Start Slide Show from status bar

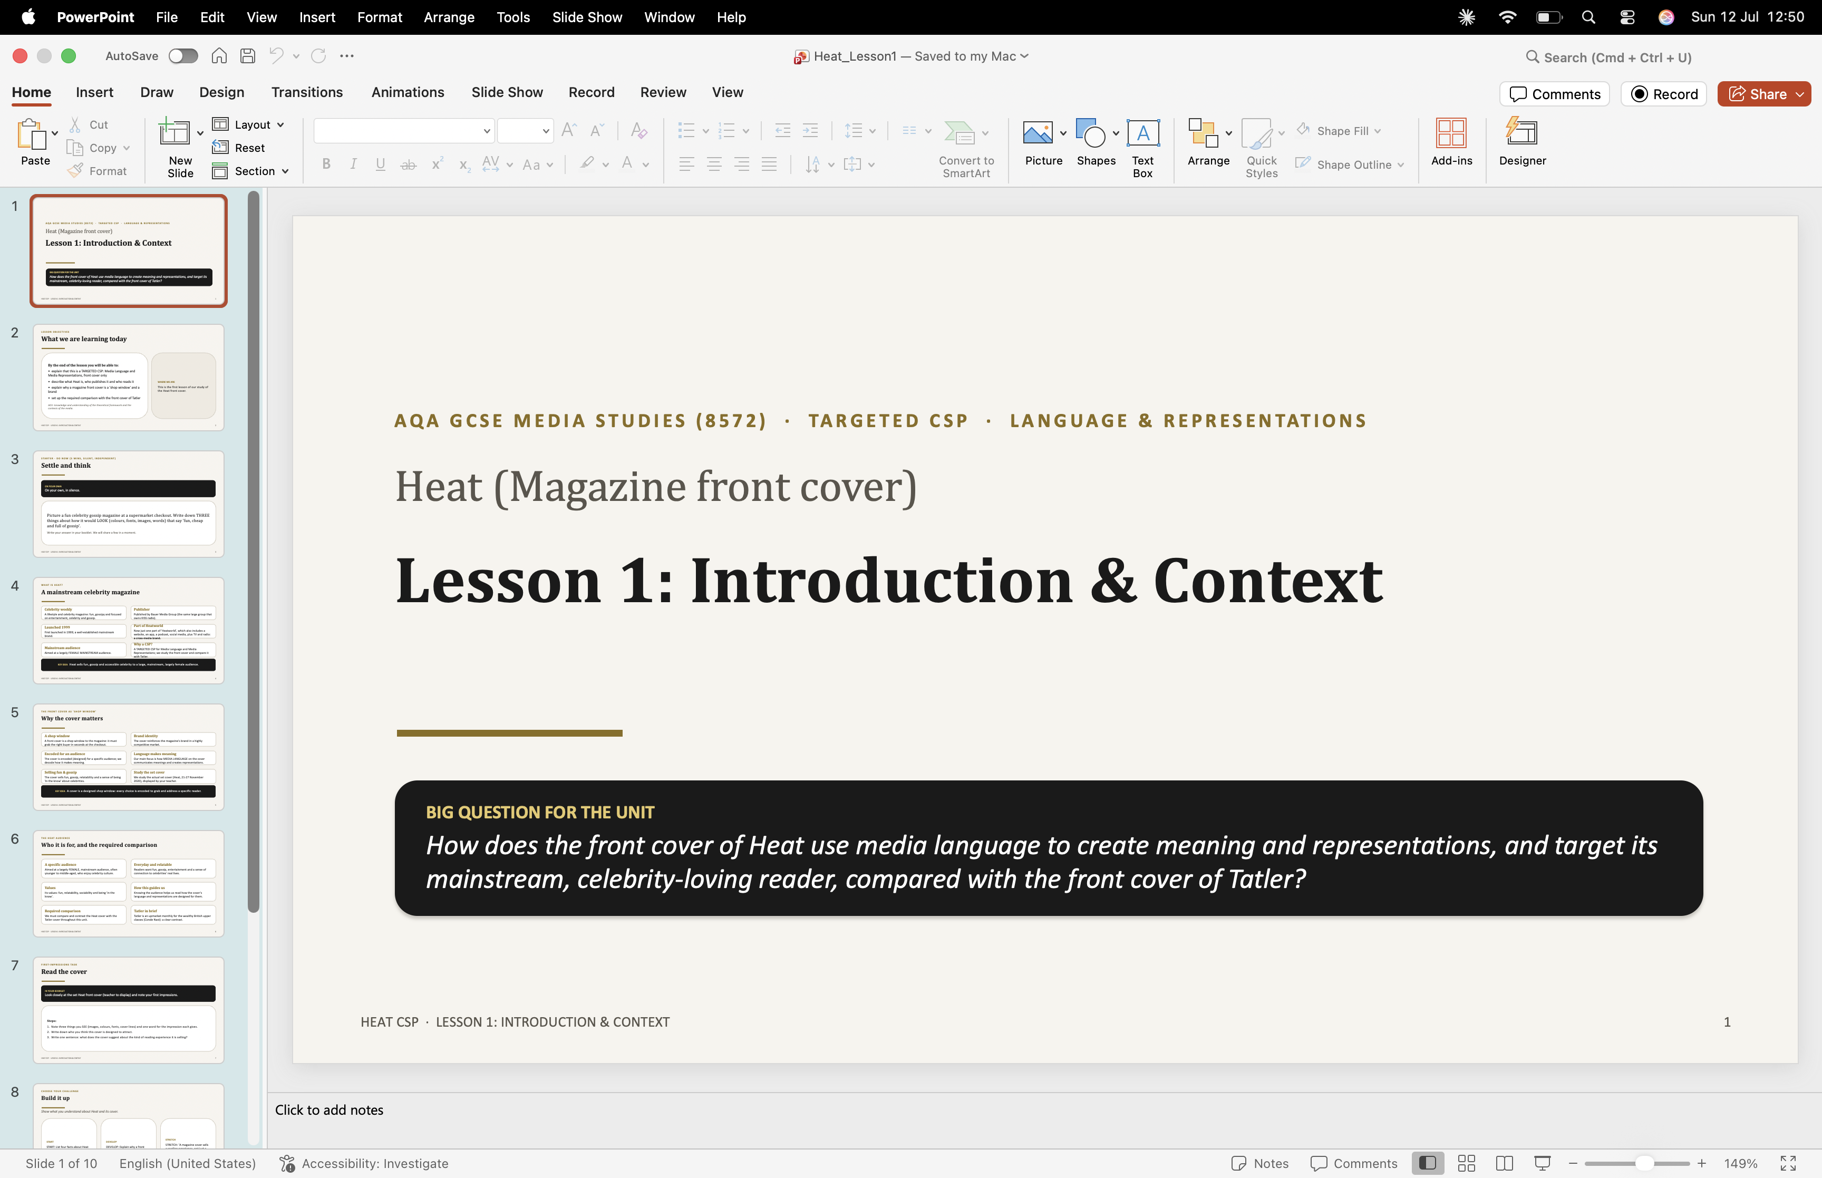point(1543,1163)
